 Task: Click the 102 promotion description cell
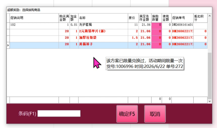coord(34,26)
